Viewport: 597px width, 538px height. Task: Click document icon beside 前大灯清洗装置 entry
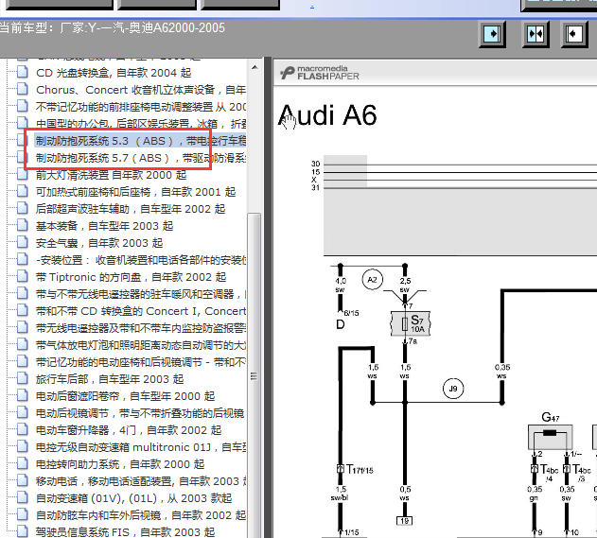(23, 174)
